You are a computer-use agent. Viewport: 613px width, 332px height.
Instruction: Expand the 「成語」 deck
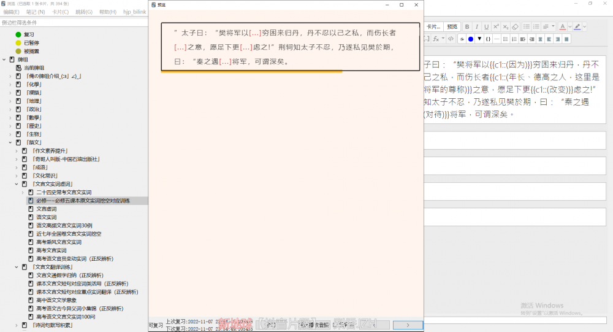(x=17, y=167)
